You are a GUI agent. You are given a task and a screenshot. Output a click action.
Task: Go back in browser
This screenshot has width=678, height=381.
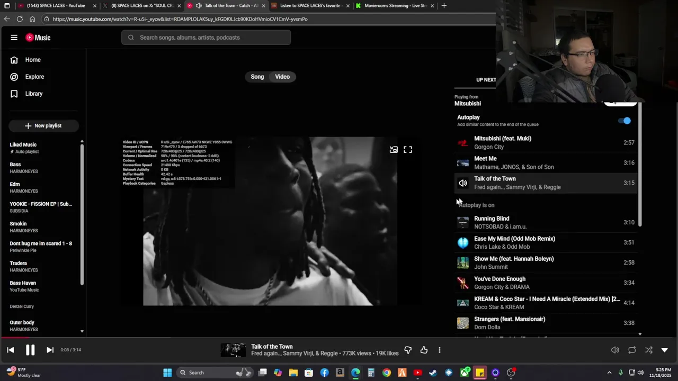(7, 19)
